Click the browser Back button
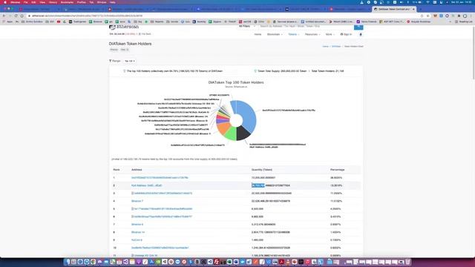 (4, 16)
